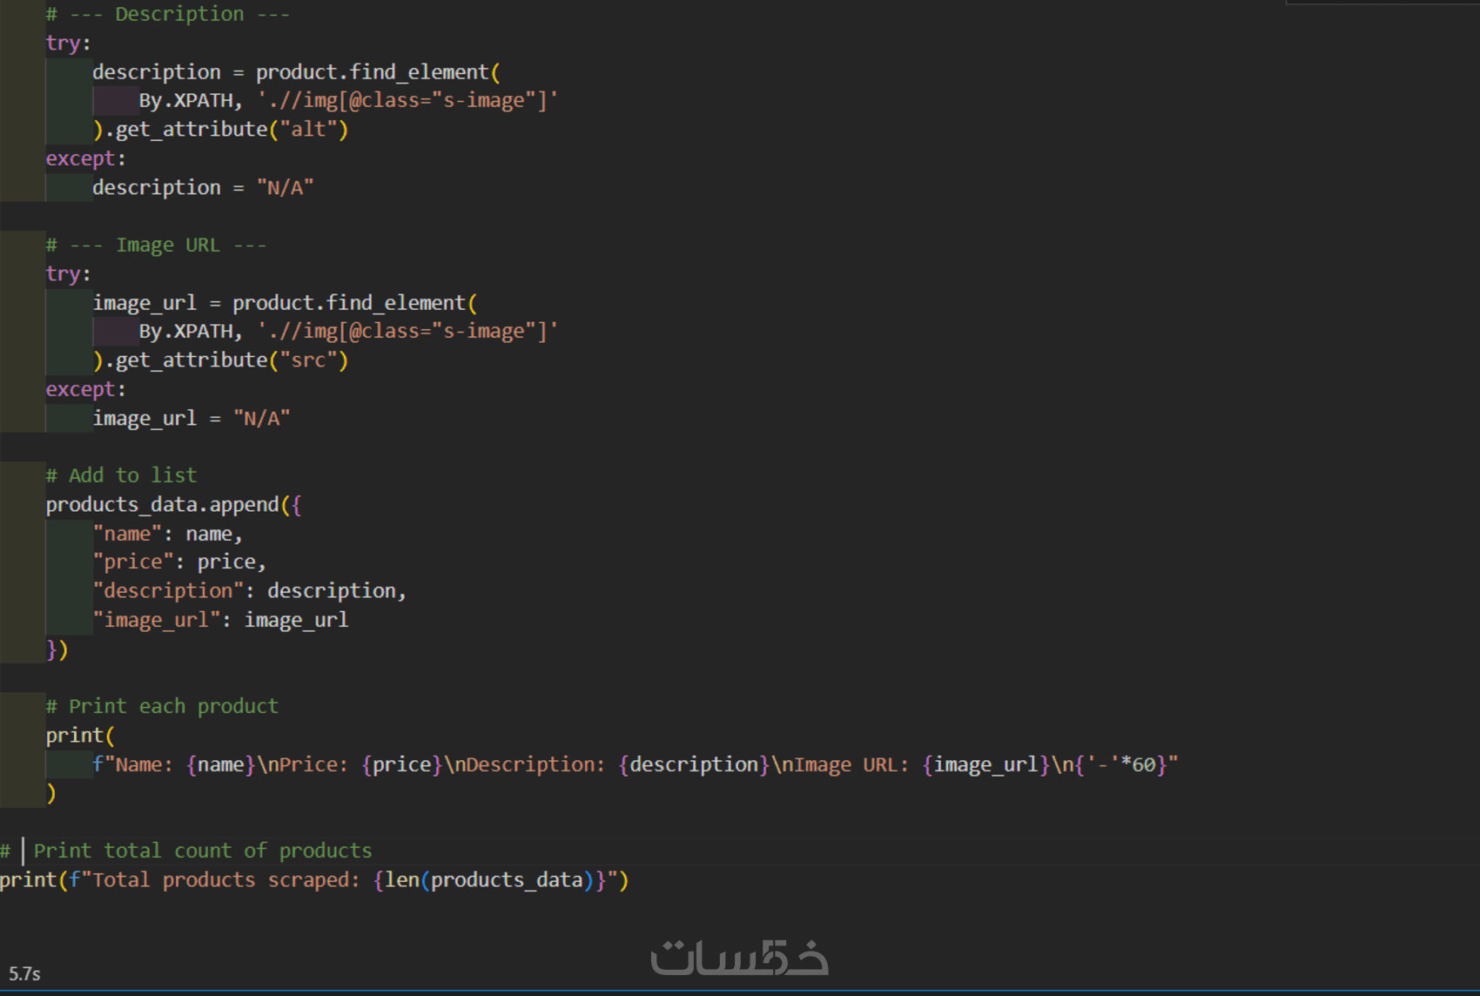Click the "Print total count of products" comment

(203, 850)
